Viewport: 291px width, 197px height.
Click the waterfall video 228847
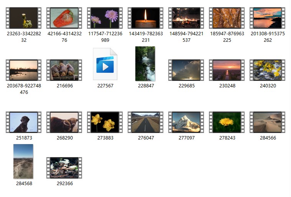[145, 64]
